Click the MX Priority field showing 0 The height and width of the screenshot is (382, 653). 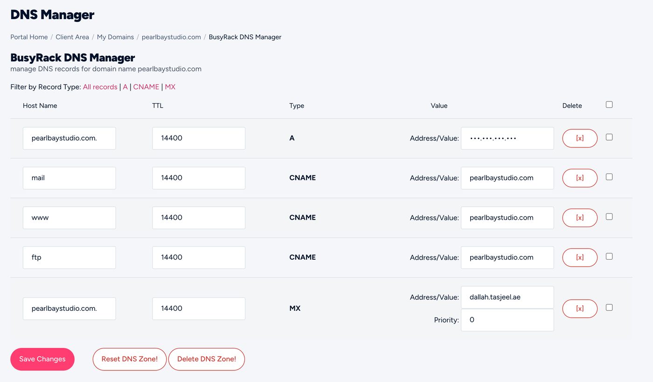(x=507, y=320)
